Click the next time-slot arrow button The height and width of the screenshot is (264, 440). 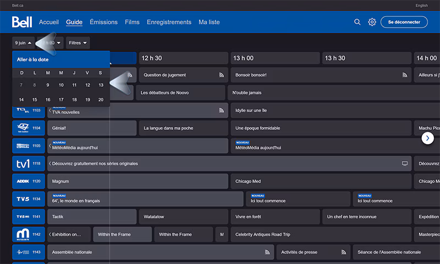click(428, 138)
